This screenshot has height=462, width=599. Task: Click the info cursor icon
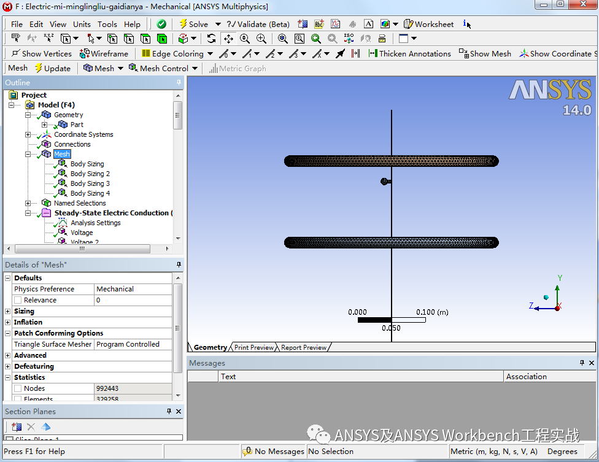tap(467, 24)
